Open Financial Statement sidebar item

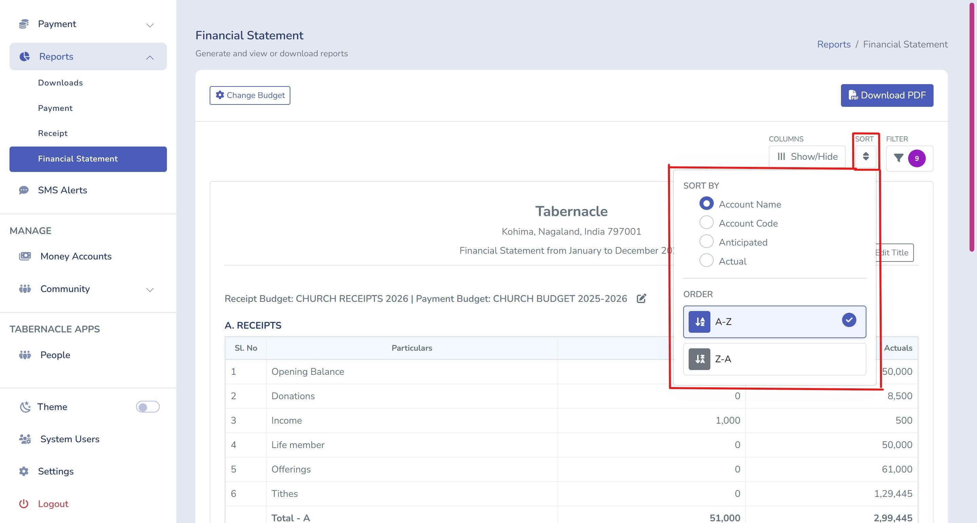[88, 159]
